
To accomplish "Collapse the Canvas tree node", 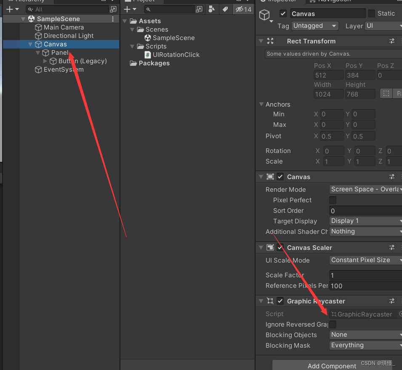I will 30,44.
